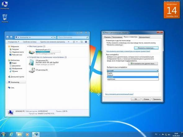Toggle the preview pane icon in Explorer

click(x=81, y=42)
